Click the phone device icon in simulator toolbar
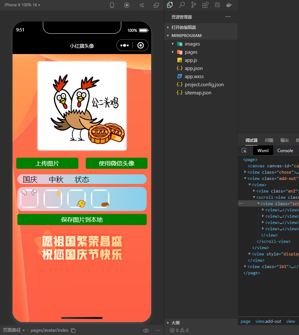 coord(112,5)
